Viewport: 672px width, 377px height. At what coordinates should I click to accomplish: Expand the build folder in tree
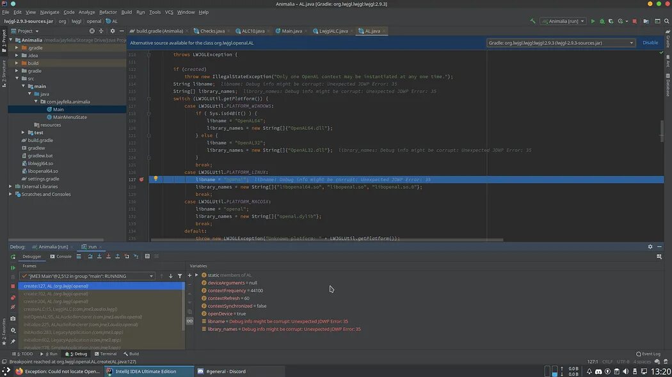[x=17, y=63]
